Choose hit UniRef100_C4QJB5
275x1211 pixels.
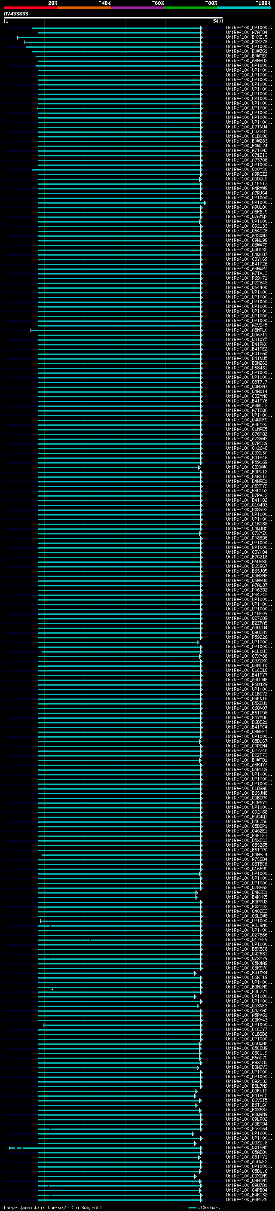pyautogui.click(x=246, y=528)
